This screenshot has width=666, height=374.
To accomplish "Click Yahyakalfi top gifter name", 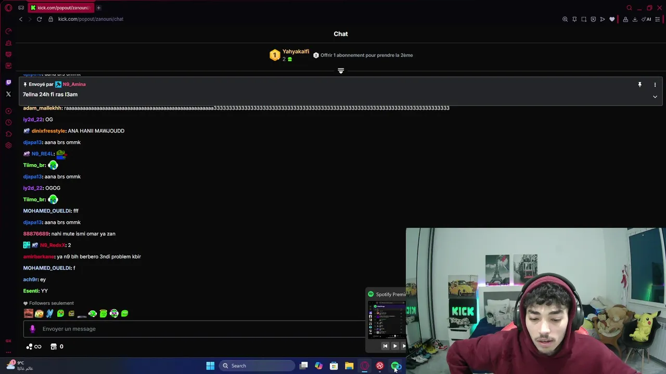I will pos(296,51).
